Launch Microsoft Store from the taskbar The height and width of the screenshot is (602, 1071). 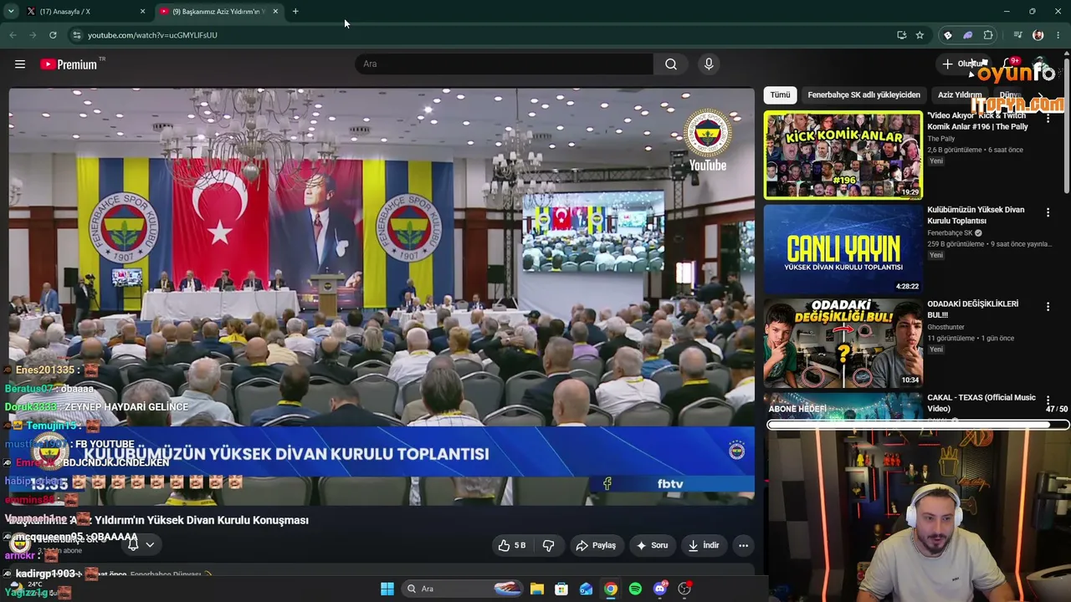(x=561, y=589)
